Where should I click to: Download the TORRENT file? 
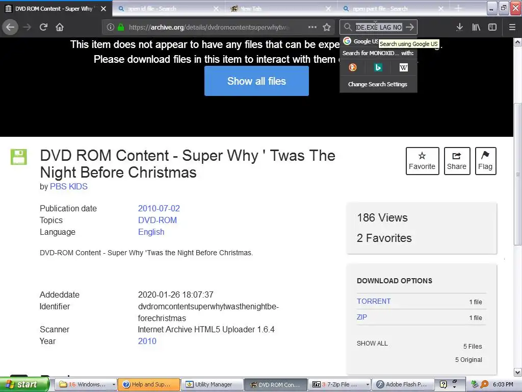[x=374, y=301]
